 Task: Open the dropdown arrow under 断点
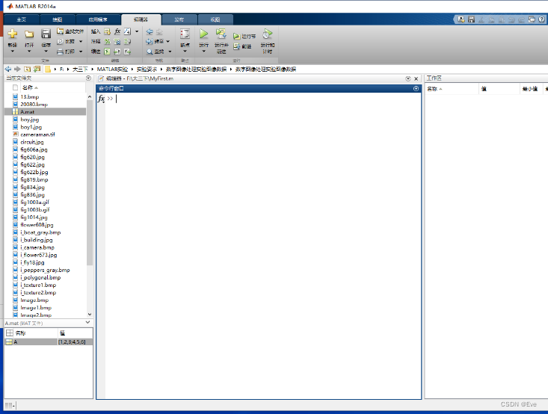(x=185, y=52)
